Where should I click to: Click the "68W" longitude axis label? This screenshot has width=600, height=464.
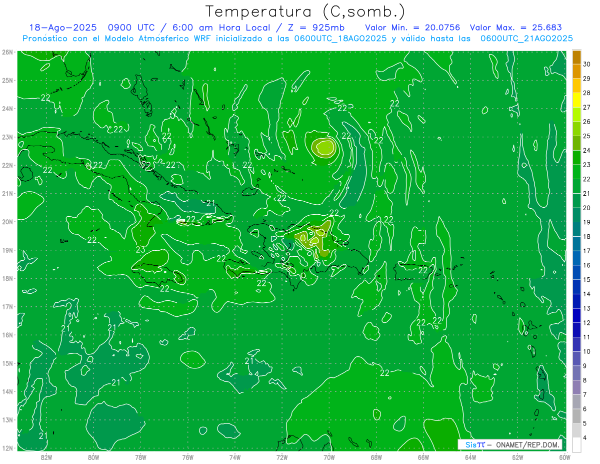pyautogui.click(x=376, y=457)
